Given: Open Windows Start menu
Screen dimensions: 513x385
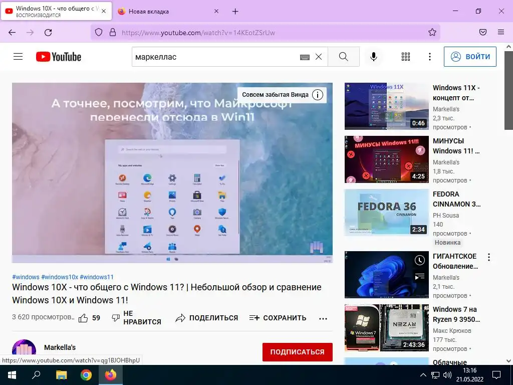Looking at the screenshot, I should [x=12, y=375].
